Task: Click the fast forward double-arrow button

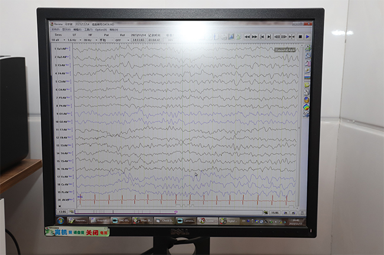Action: click(255, 37)
